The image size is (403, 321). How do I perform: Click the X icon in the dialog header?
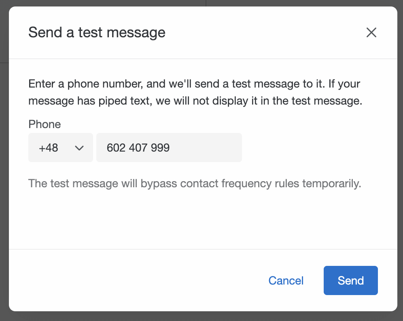coord(371,32)
